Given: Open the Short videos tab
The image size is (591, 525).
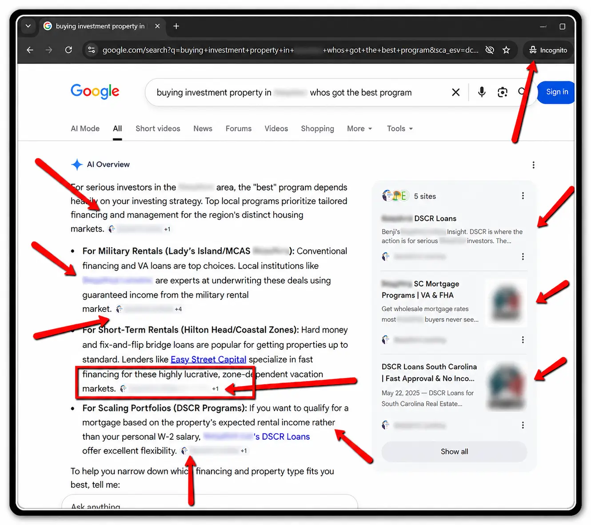Looking at the screenshot, I should tap(158, 129).
